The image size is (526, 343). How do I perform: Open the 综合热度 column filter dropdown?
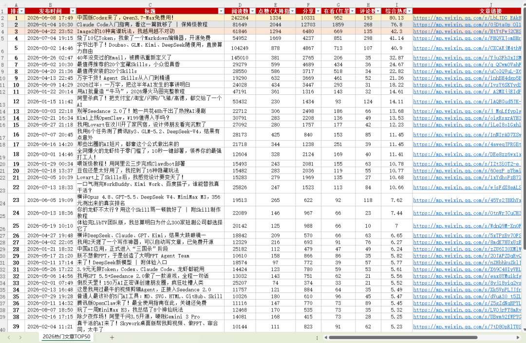pyautogui.click(x=409, y=11)
